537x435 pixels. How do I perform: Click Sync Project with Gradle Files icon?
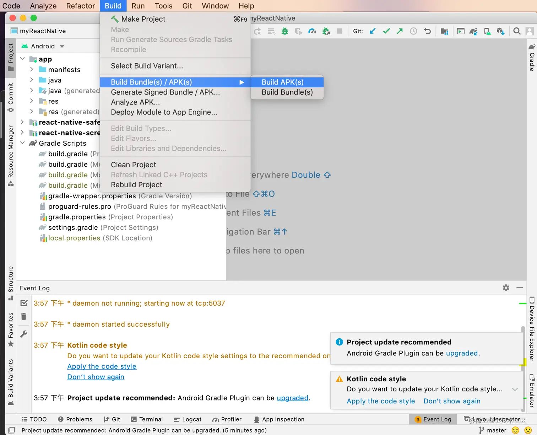pyautogui.click(x=473, y=31)
